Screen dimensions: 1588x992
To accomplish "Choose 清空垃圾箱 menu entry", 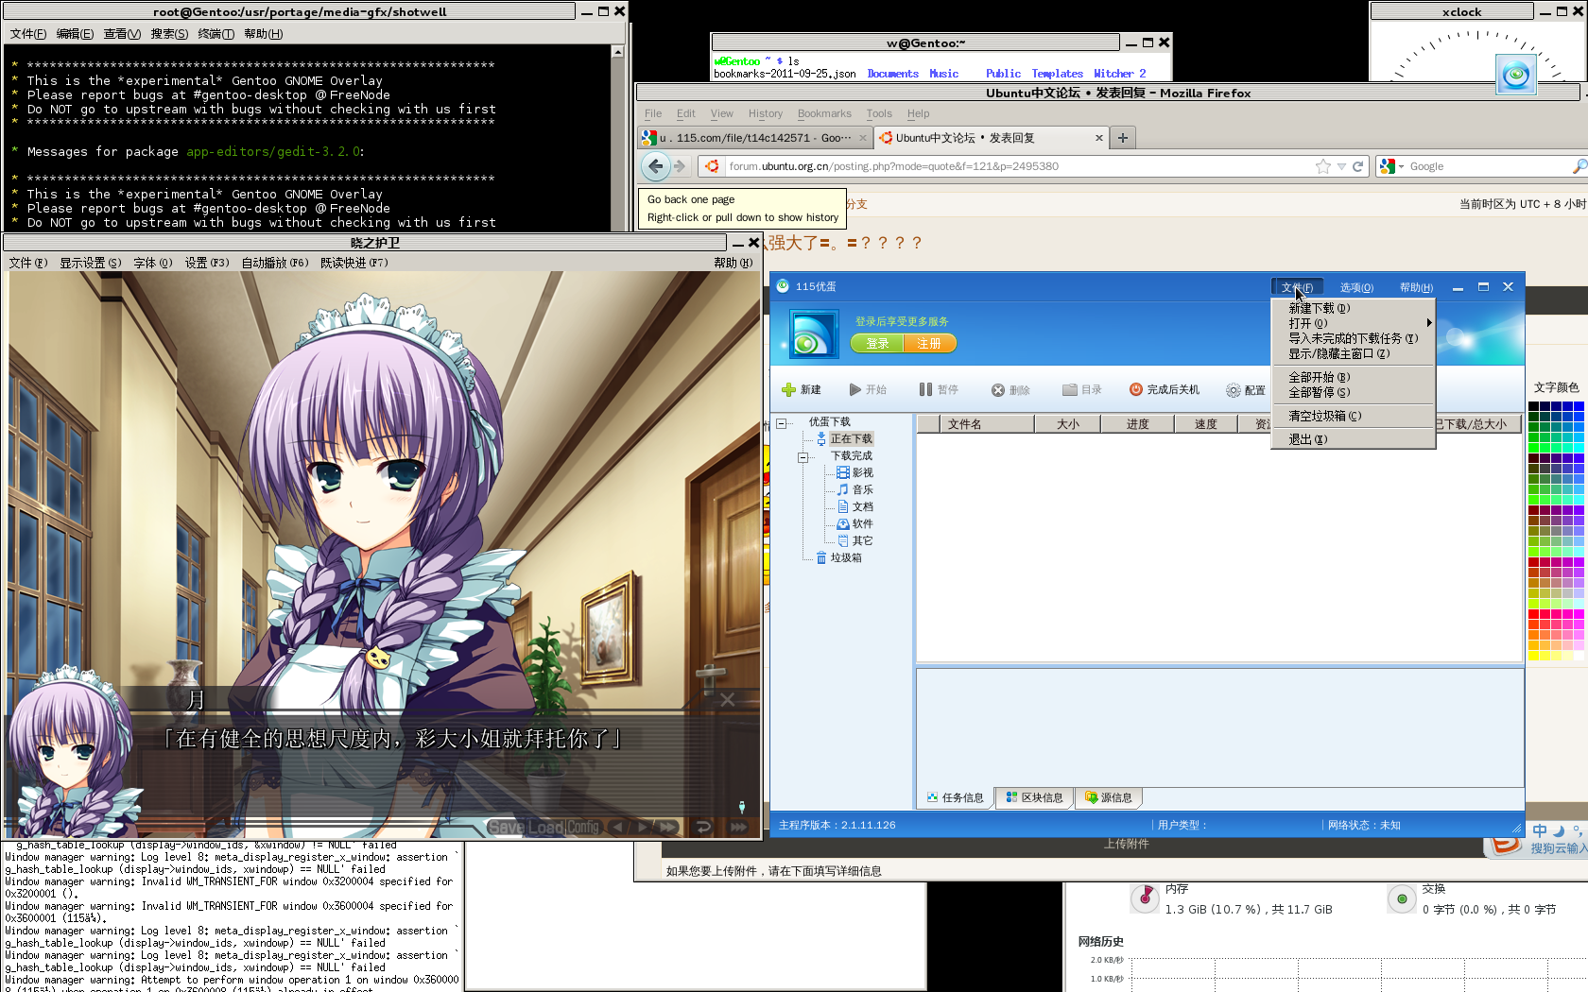I will click(x=1354, y=416).
